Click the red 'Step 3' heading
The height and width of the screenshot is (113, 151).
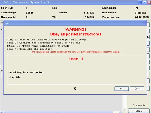76,59
